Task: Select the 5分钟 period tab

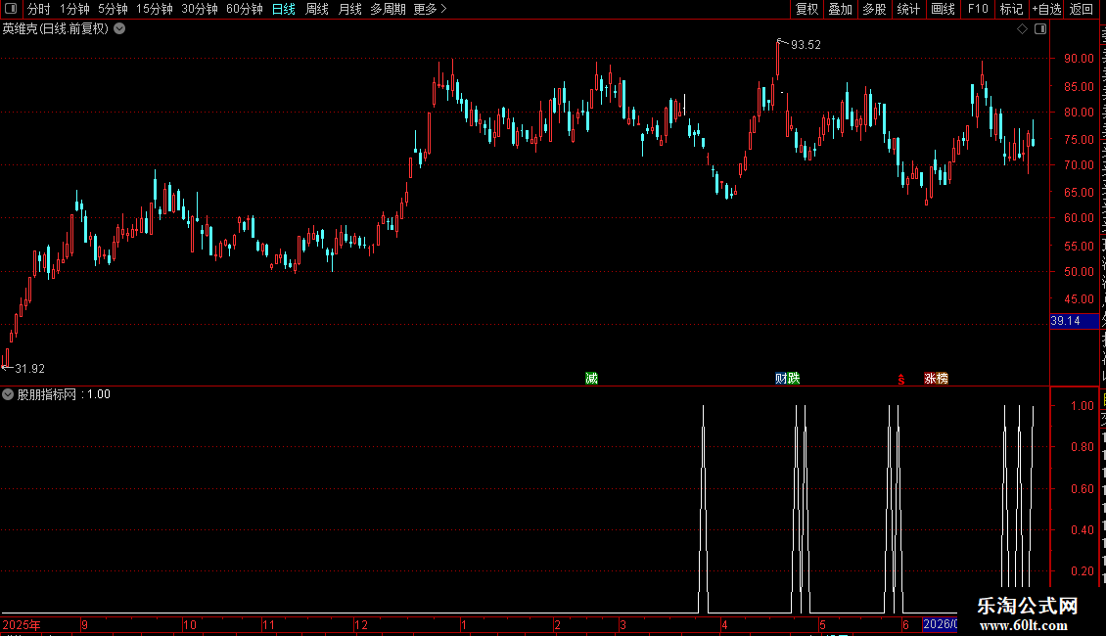Action: pyautogui.click(x=113, y=9)
